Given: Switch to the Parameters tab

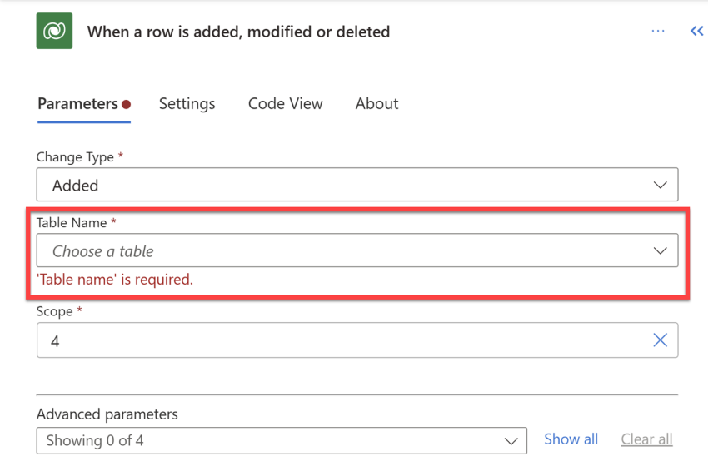Looking at the screenshot, I should [77, 104].
